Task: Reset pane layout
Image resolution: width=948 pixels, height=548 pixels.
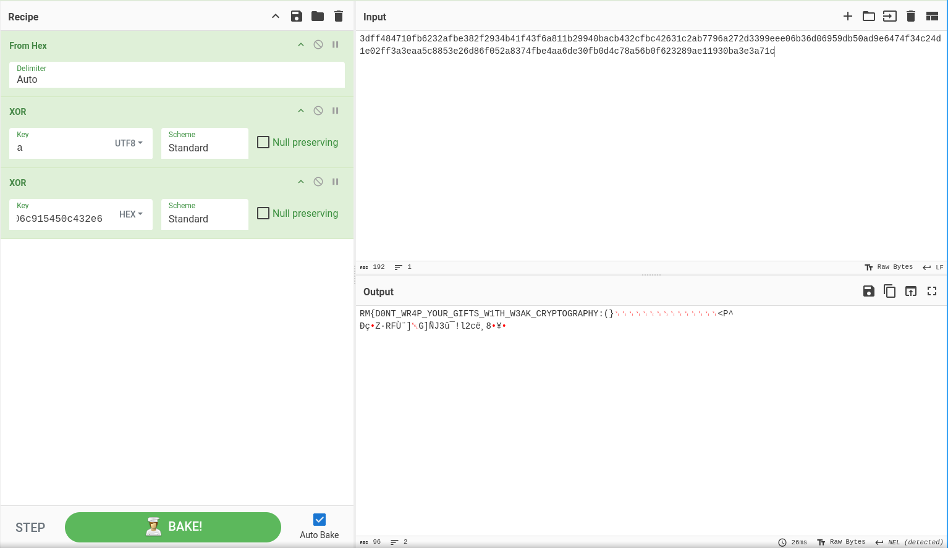Action: click(932, 16)
